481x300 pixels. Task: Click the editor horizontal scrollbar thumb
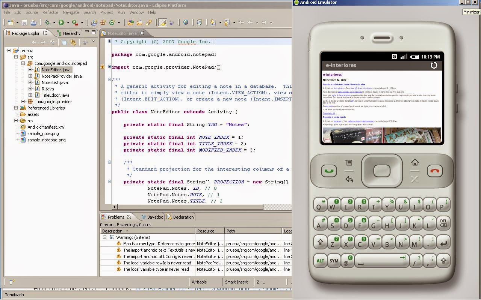click(x=190, y=207)
